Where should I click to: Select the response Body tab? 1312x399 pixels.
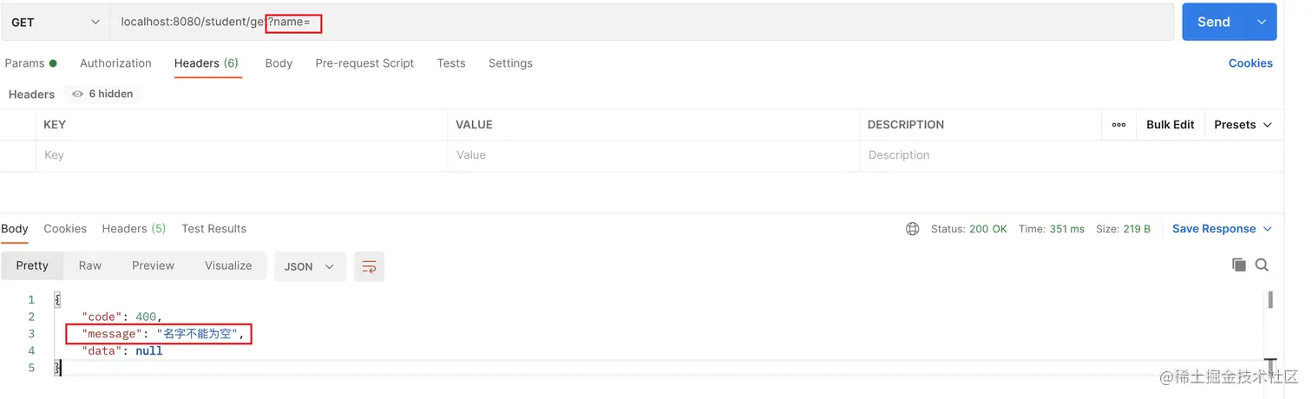[x=15, y=229]
